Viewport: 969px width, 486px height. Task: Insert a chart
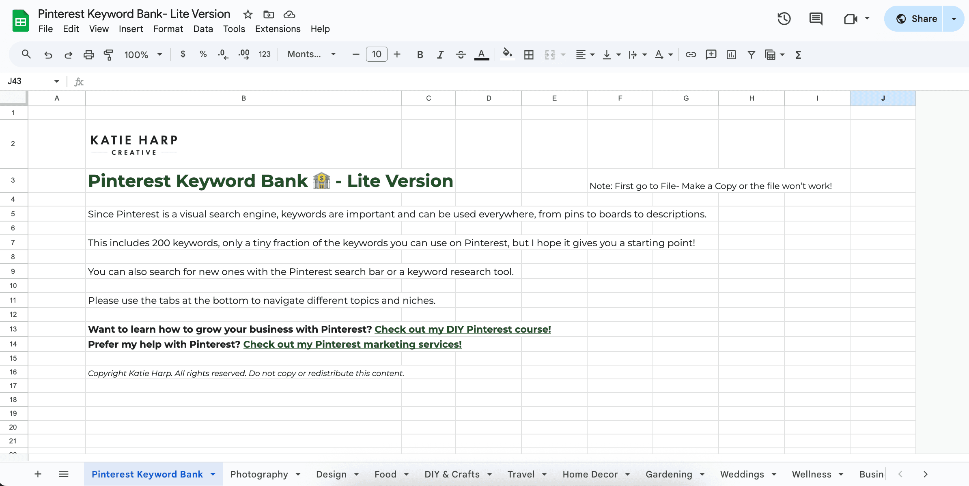point(731,54)
